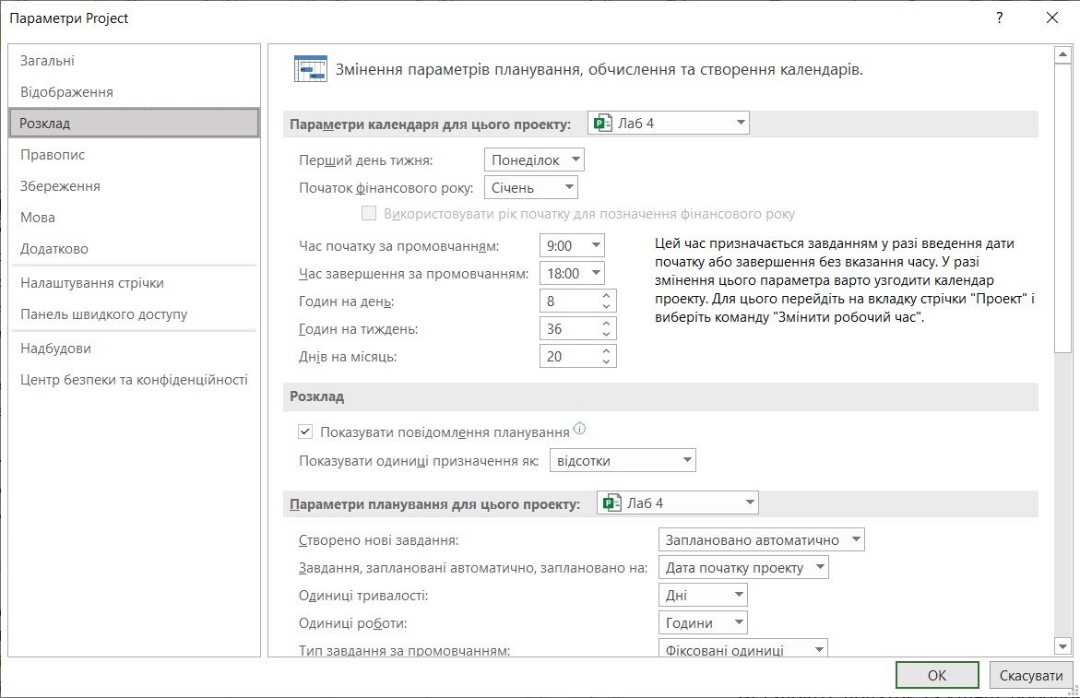Decrease 'Годин на тиждень' value
Image resolution: width=1080 pixels, height=698 pixels.
coord(606,334)
